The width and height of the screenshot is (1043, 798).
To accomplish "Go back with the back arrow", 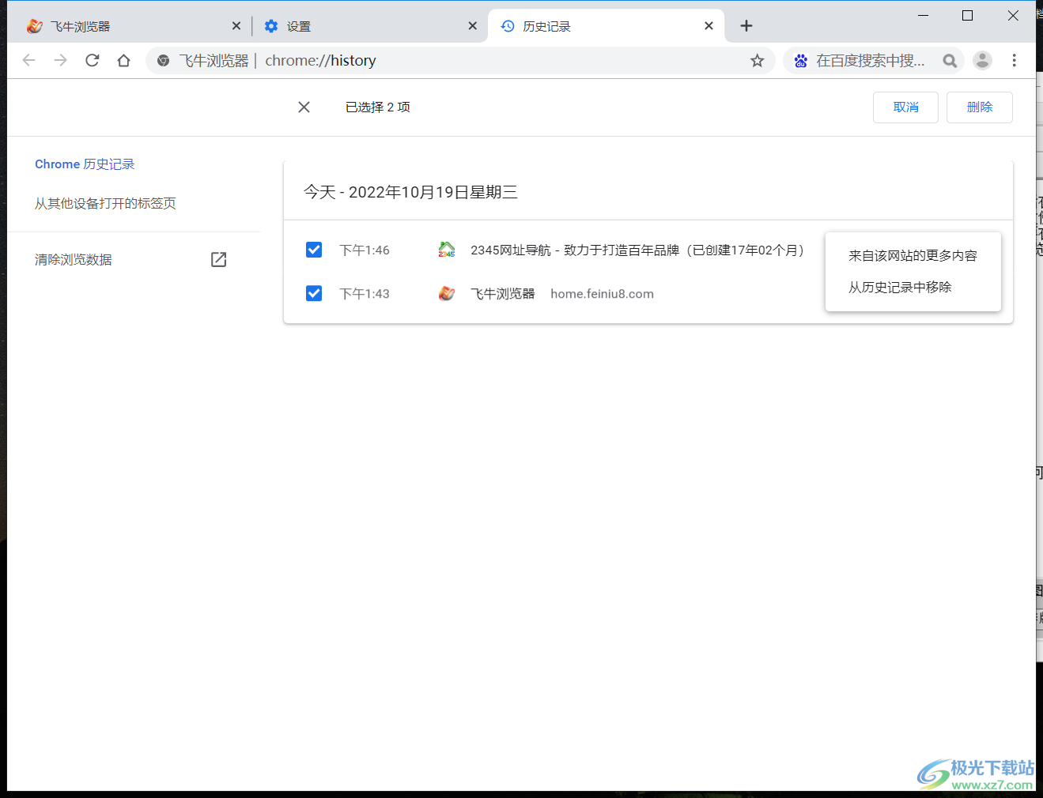I will click(29, 60).
